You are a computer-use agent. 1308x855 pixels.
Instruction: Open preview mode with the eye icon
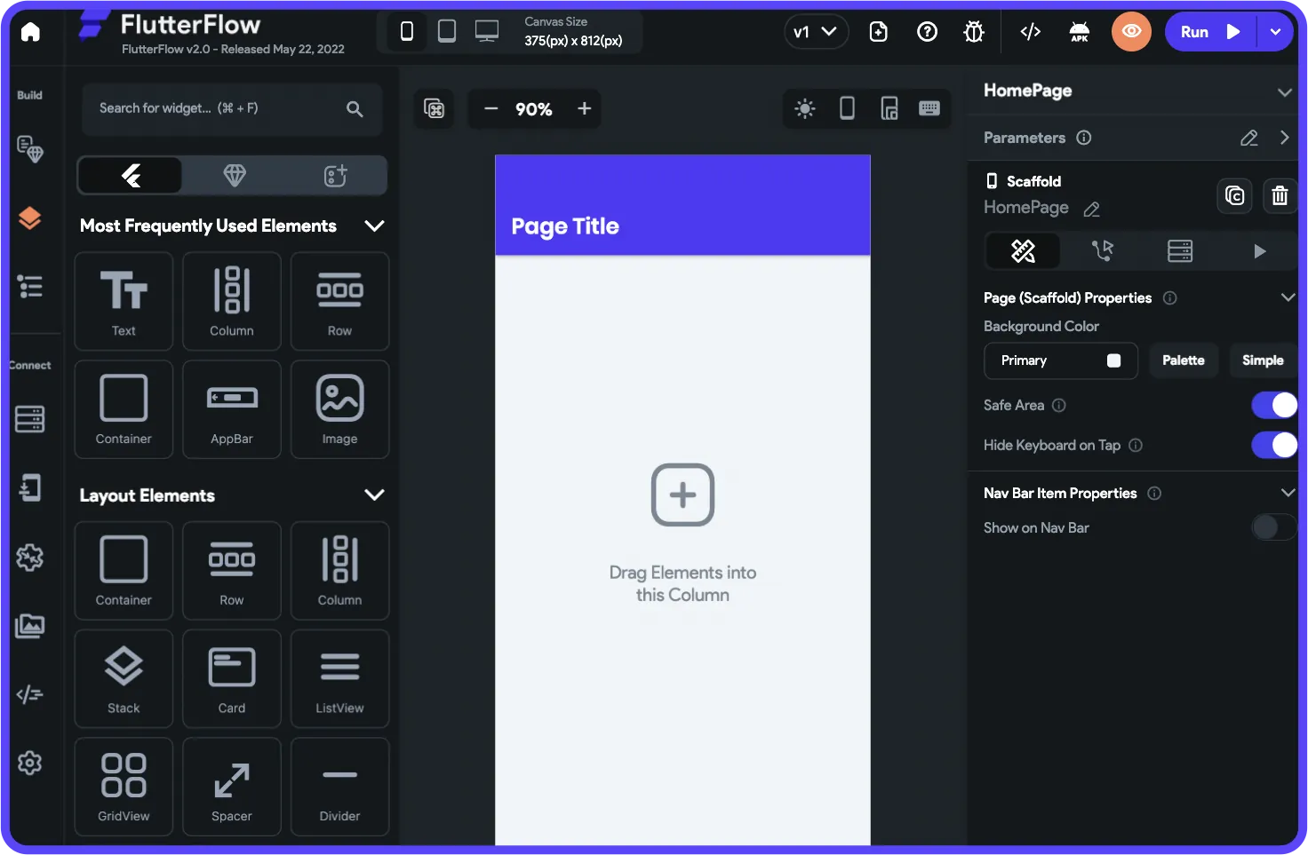pyautogui.click(x=1131, y=31)
